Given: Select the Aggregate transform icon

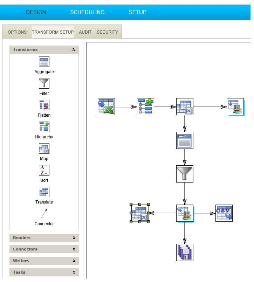Looking at the screenshot, I should pos(44,62).
